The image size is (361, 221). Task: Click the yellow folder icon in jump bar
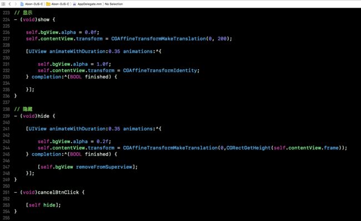click(48, 4)
